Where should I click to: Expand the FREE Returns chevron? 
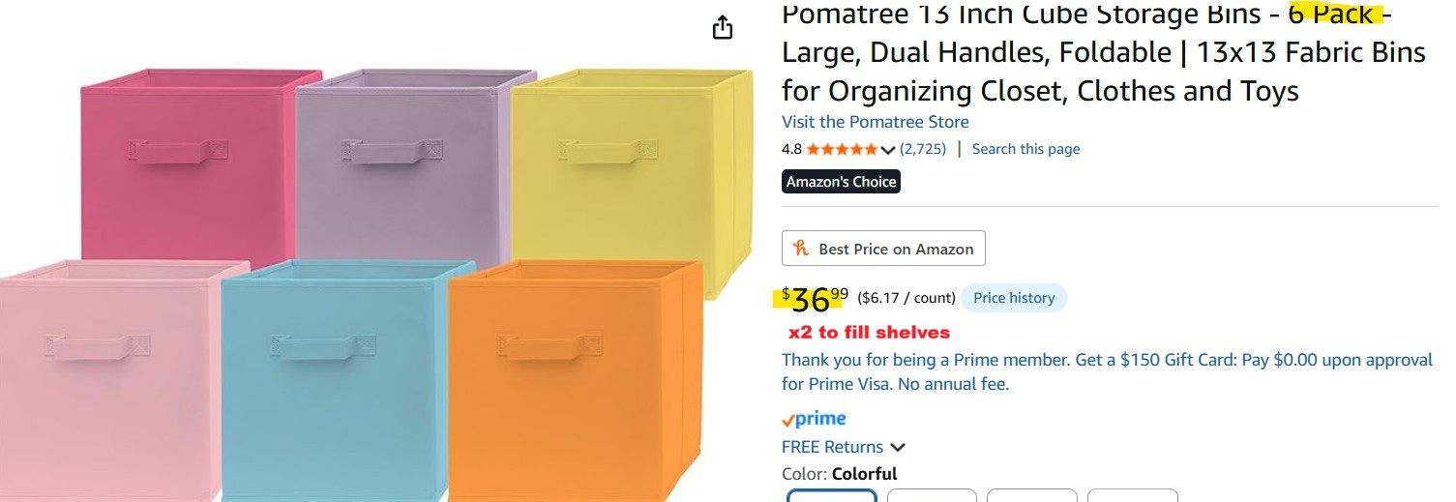pyautogui.click(x=898, y=448)
